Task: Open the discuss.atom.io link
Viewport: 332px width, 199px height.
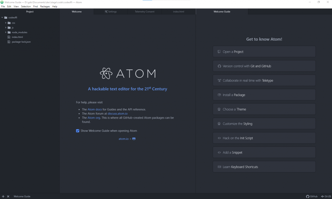Action: coord(117,113)
